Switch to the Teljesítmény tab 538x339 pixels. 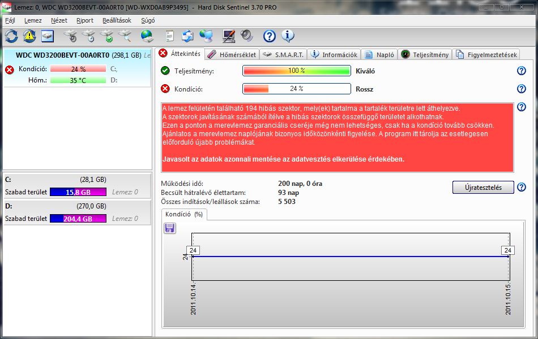[x=425, y=55]
